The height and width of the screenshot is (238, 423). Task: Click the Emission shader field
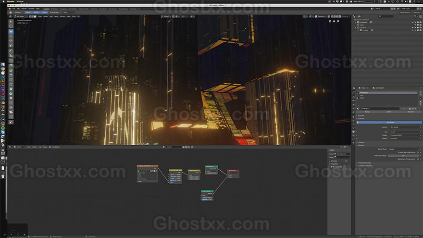tap(405, 138)
